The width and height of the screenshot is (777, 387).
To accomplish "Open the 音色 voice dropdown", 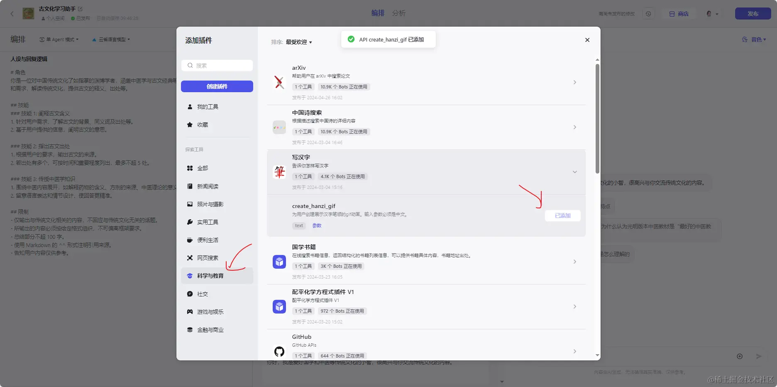I will pyautogui.click(x=754, y=39).
